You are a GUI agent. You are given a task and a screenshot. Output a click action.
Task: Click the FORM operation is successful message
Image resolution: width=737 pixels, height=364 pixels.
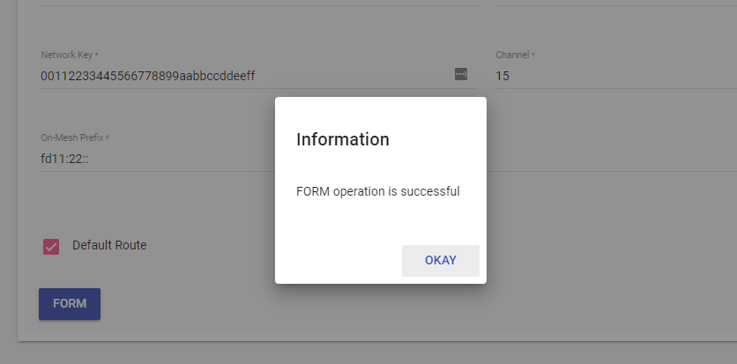(378, 190)
